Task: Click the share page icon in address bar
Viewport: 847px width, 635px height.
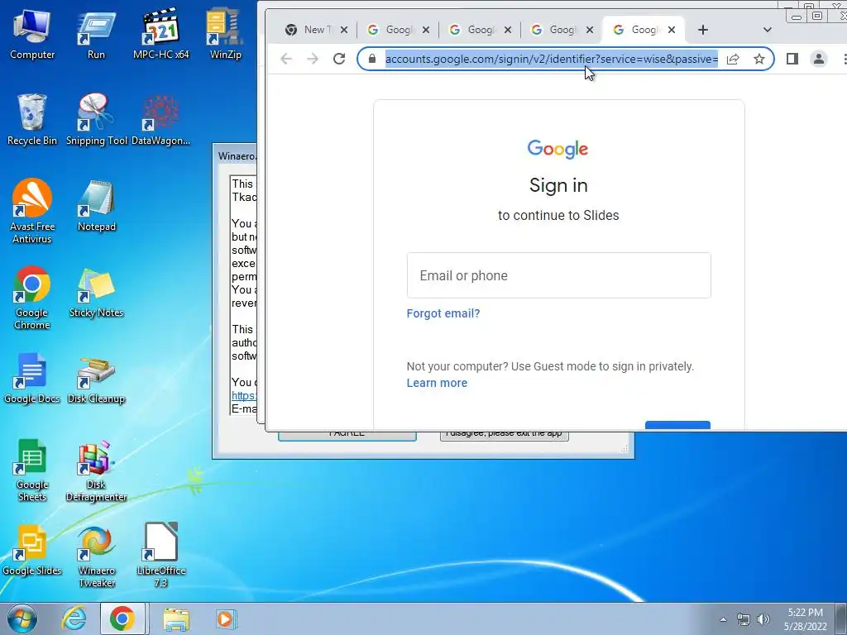Action: pyautogui.click(x=733, y=59)
